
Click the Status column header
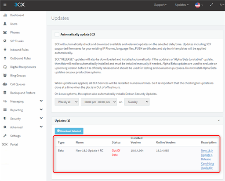[x=116, y=142]
